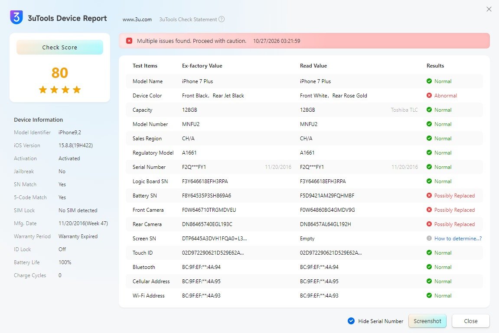
Task: Click the green check icon for Model Name
Action: 429,81
